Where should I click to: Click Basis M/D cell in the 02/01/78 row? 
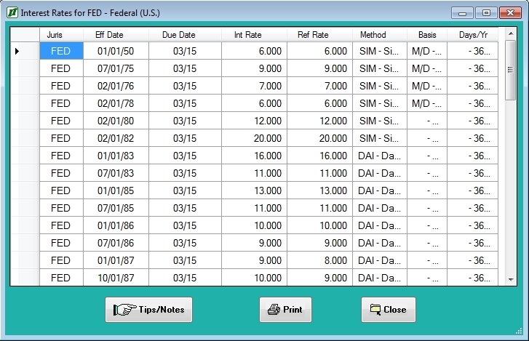(427, 103)
